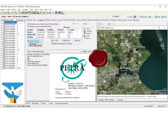168x113 pixels.
Task: Open the Compute menu
Action: tap(25, 10)
